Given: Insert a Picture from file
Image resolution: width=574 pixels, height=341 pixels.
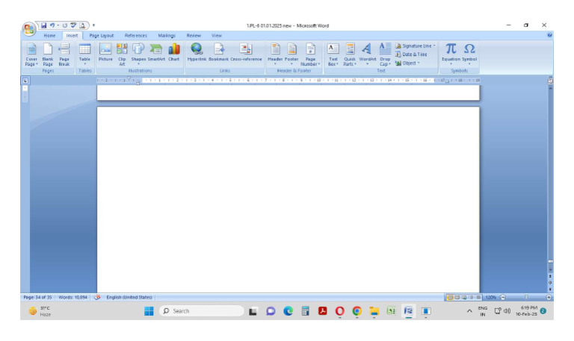Looking at the screenshot, I should pos(105,52).
